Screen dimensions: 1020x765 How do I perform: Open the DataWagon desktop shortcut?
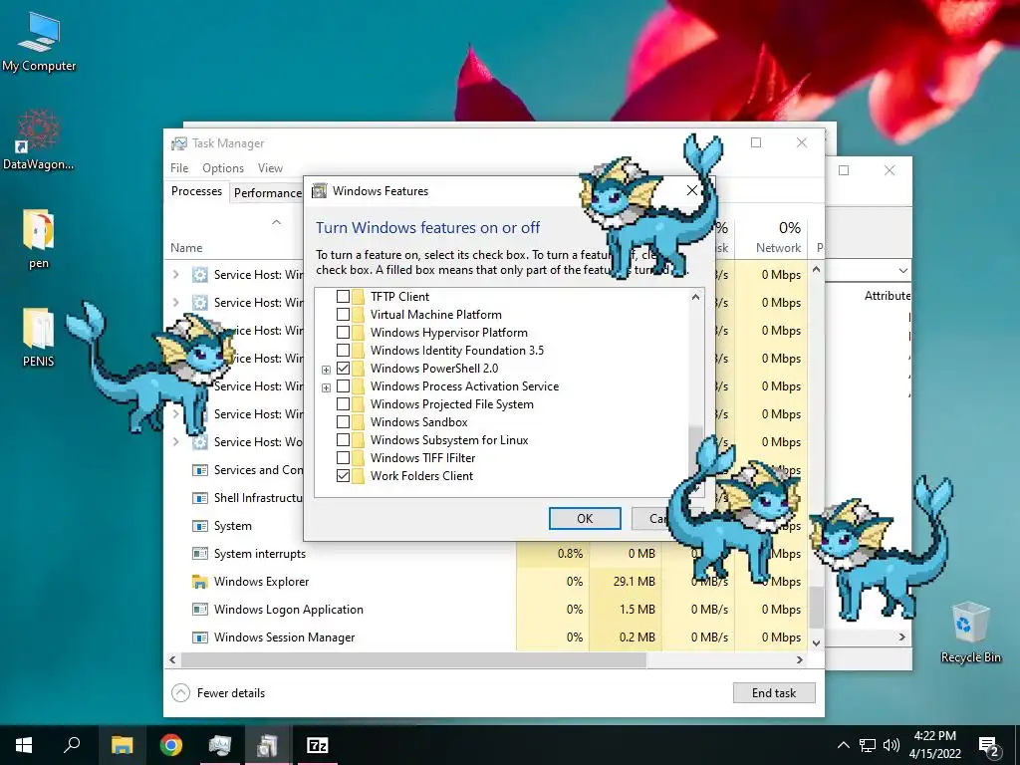(39, 139)
